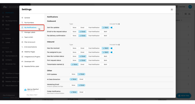Click info icon next to Transmission started

click(x=63, y=64)
